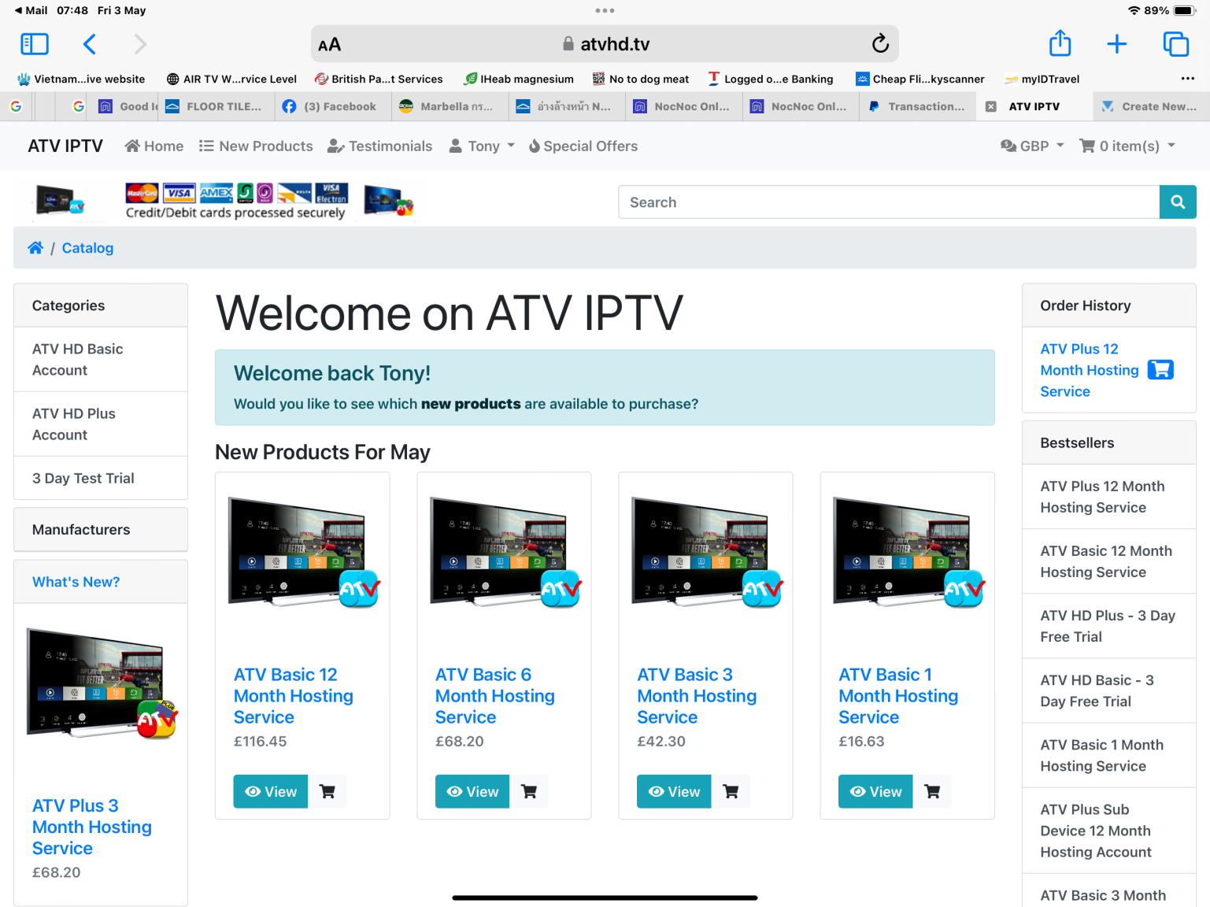Select ATV HD Basic Account category

[101, 360]
